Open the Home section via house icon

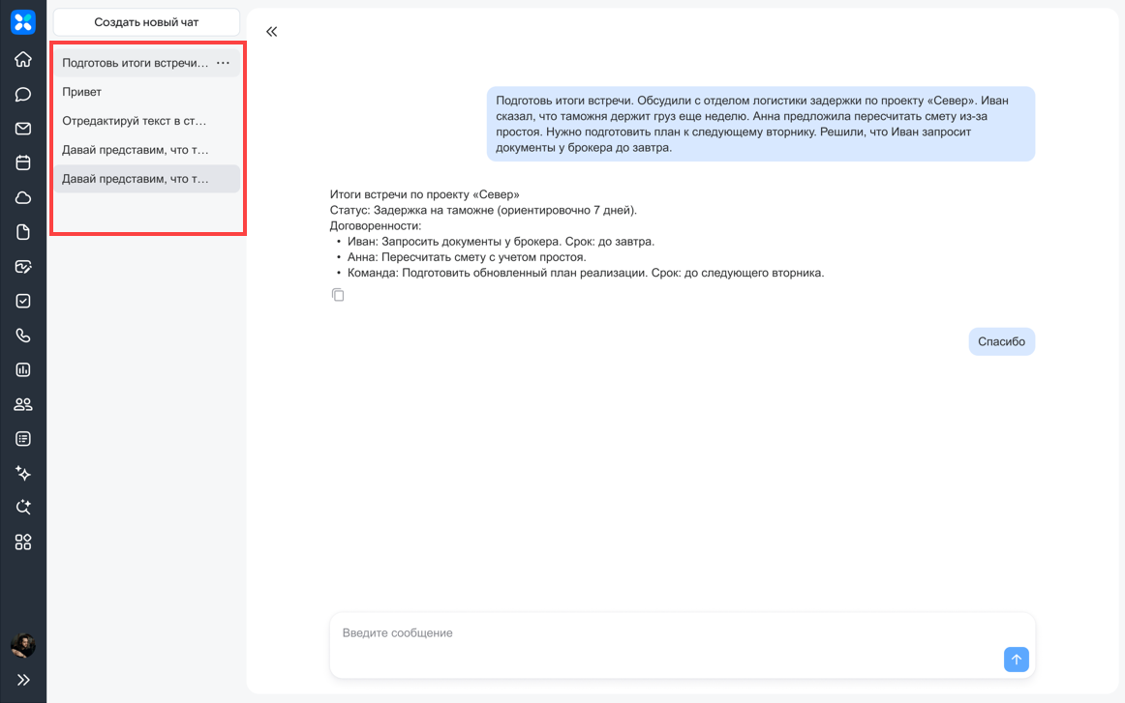click(23, 59)
